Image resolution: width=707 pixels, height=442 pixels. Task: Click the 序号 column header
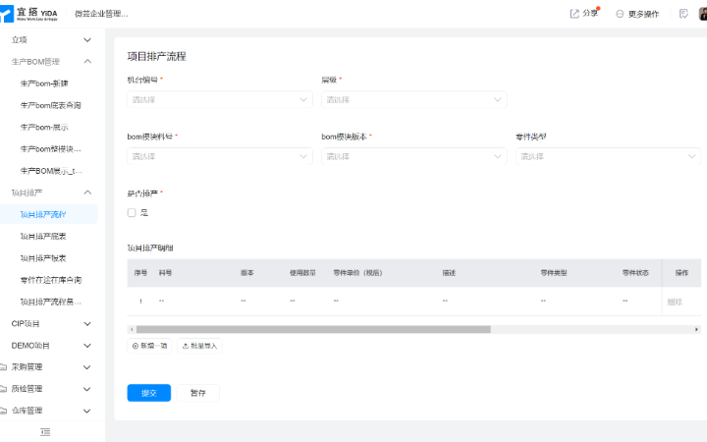point(140,273)
